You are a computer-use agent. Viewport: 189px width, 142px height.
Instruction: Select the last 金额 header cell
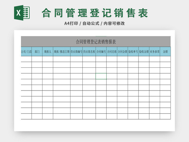coord(165,51)
